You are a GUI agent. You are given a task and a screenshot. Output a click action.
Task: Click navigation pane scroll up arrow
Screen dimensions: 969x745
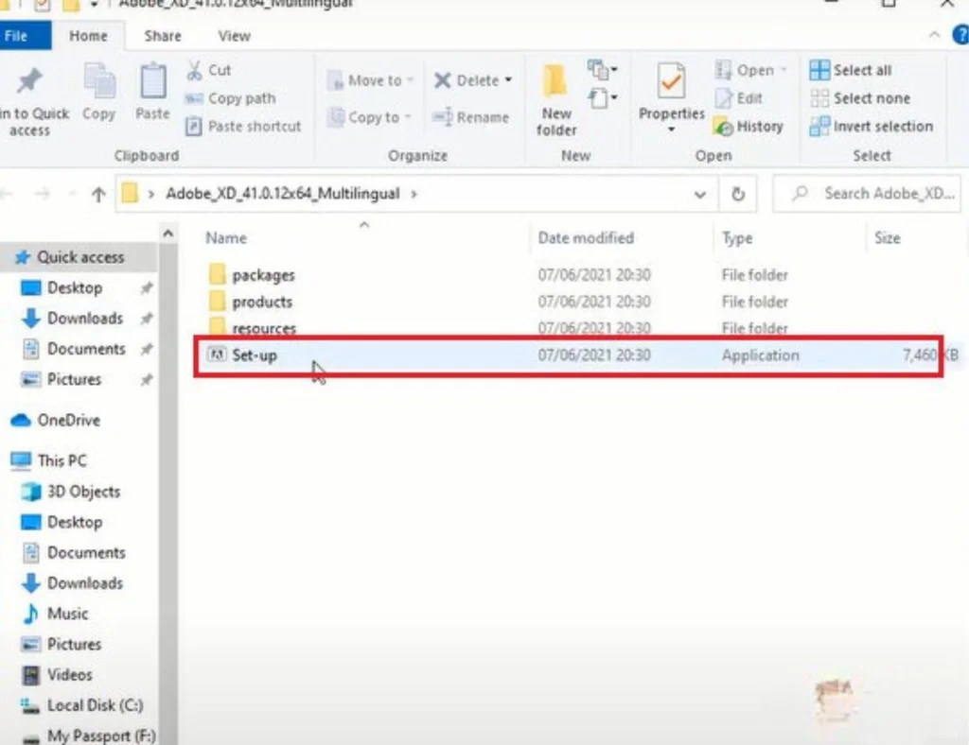point(167,234)
